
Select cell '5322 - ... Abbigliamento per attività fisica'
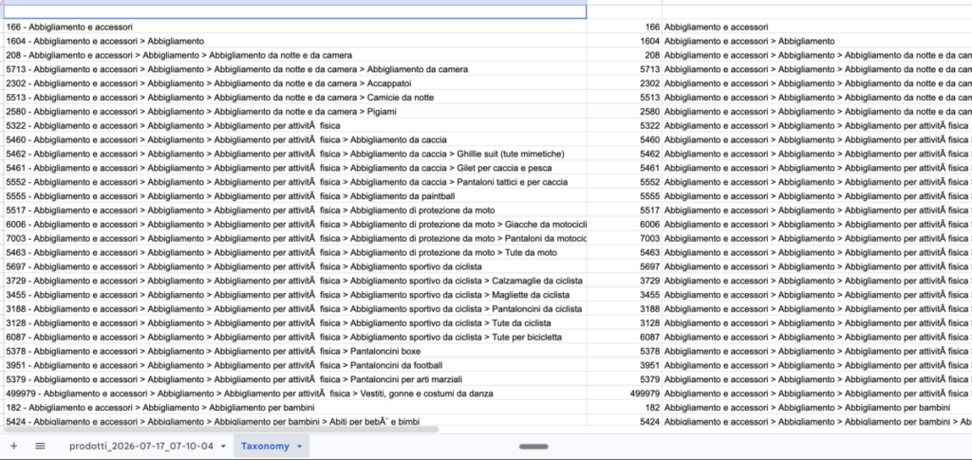294,126
